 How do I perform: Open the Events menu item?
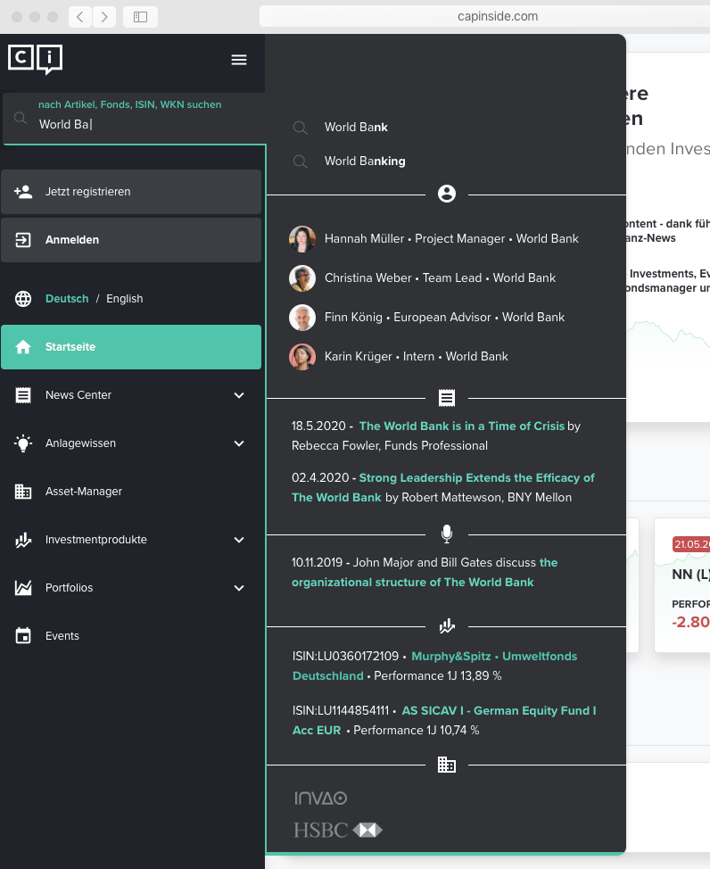(x=62, y=636)
